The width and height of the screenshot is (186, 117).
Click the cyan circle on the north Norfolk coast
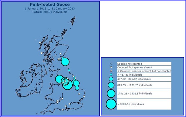(x=77, y=88)
